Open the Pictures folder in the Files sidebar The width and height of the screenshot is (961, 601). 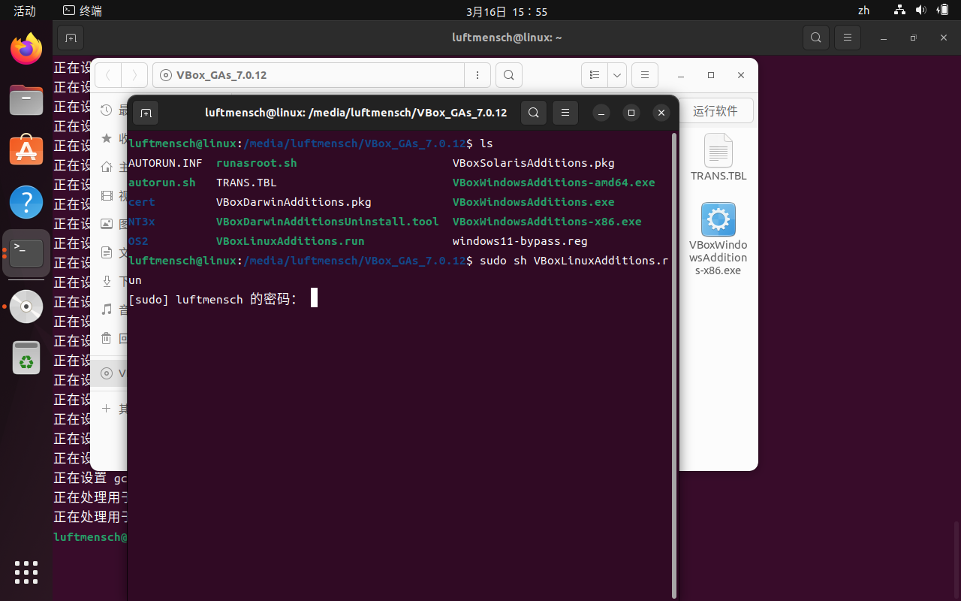110,224
